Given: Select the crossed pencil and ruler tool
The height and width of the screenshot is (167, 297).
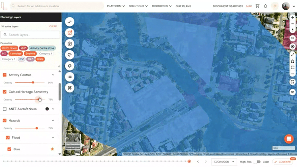Looking at the screenshot, I should click(x=70, y=88).
